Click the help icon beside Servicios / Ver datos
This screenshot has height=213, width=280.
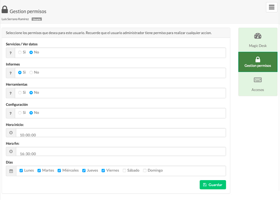11,53
